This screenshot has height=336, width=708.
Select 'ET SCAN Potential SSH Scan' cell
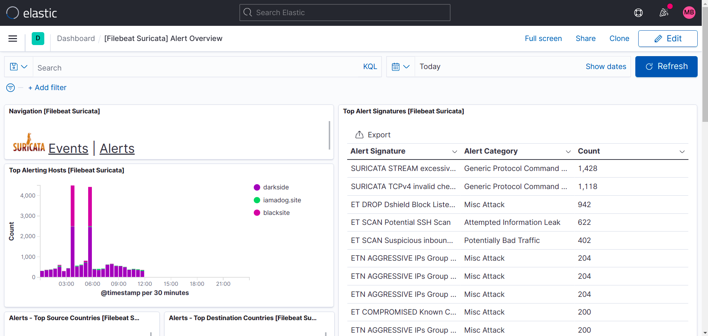(401, 222)
